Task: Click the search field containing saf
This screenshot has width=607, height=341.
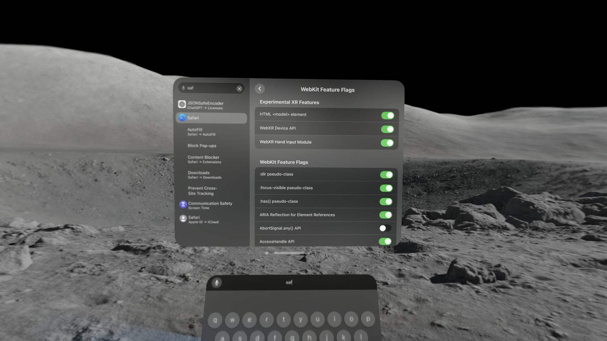Action: [211, 88]
